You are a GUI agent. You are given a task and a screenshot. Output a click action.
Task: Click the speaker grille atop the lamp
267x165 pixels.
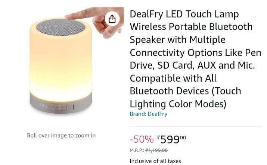click(61, 28)
